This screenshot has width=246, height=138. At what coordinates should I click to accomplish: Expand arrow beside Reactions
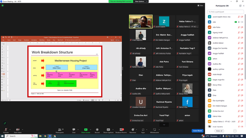pos(136,130)
